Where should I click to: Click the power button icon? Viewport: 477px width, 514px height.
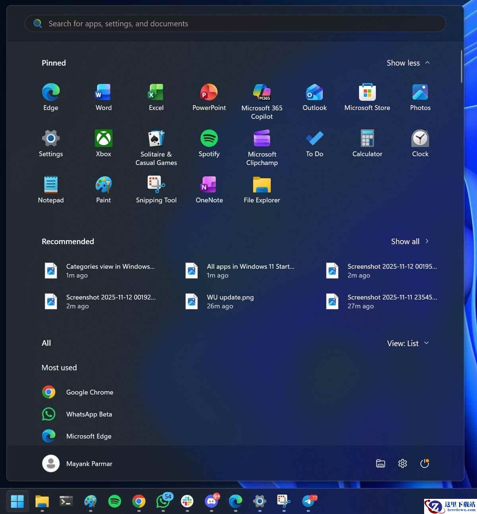[425, 463]
